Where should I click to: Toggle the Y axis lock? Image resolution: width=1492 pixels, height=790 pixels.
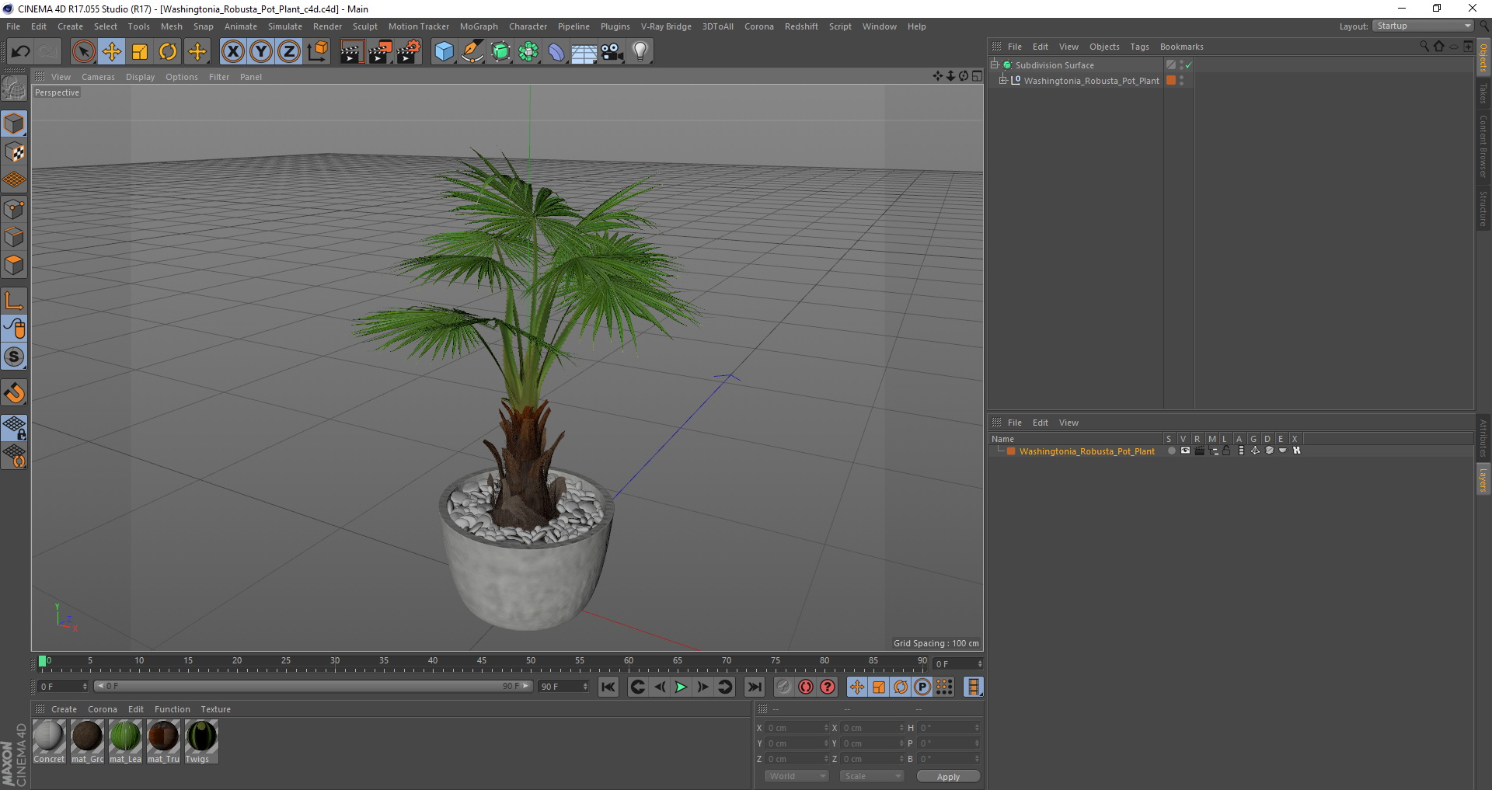tap(261, 52)
